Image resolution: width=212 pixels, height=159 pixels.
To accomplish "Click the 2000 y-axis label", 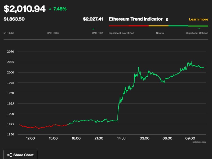I will [11, 72].
